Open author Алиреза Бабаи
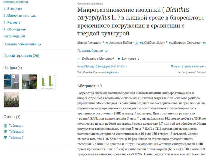This screenshot has height=157, width=210. 121,43
